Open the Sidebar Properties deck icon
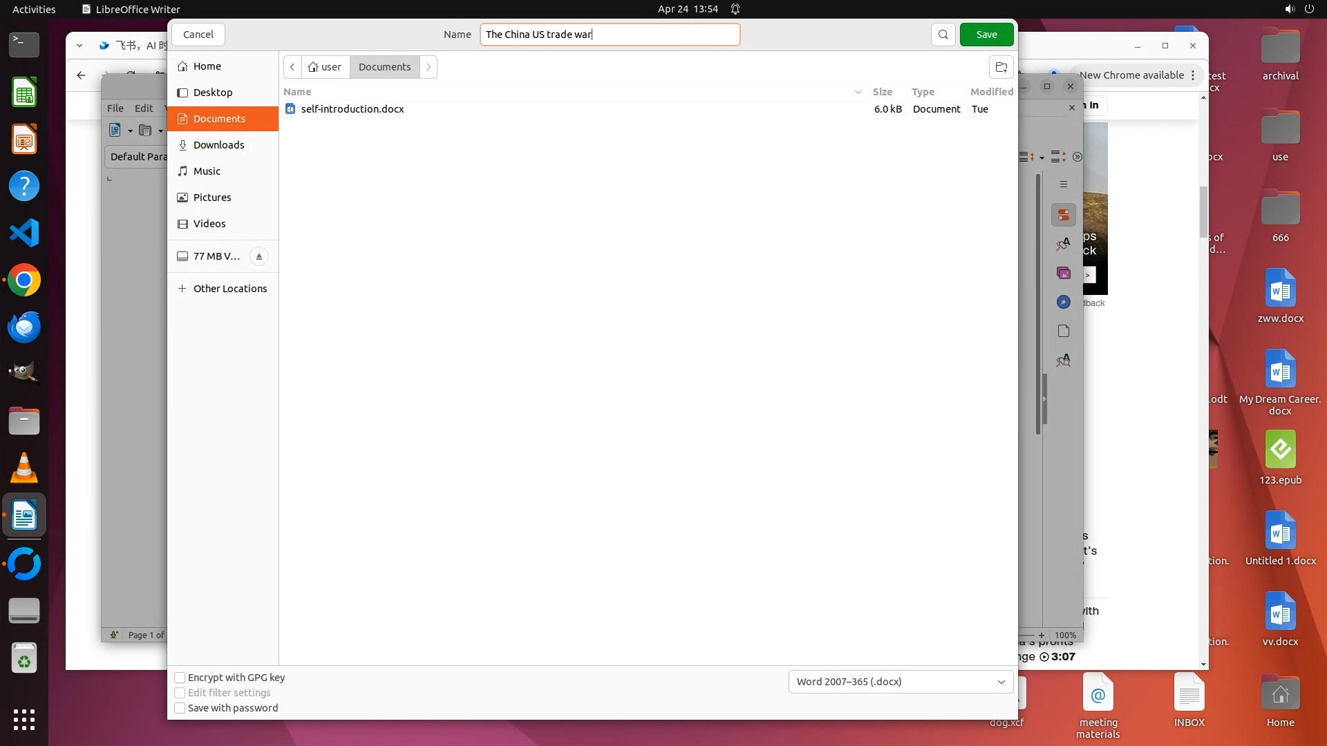1327x746 pixels. pos(1064,215)
